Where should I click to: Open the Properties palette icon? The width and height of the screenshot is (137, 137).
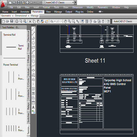pos(83,21)
